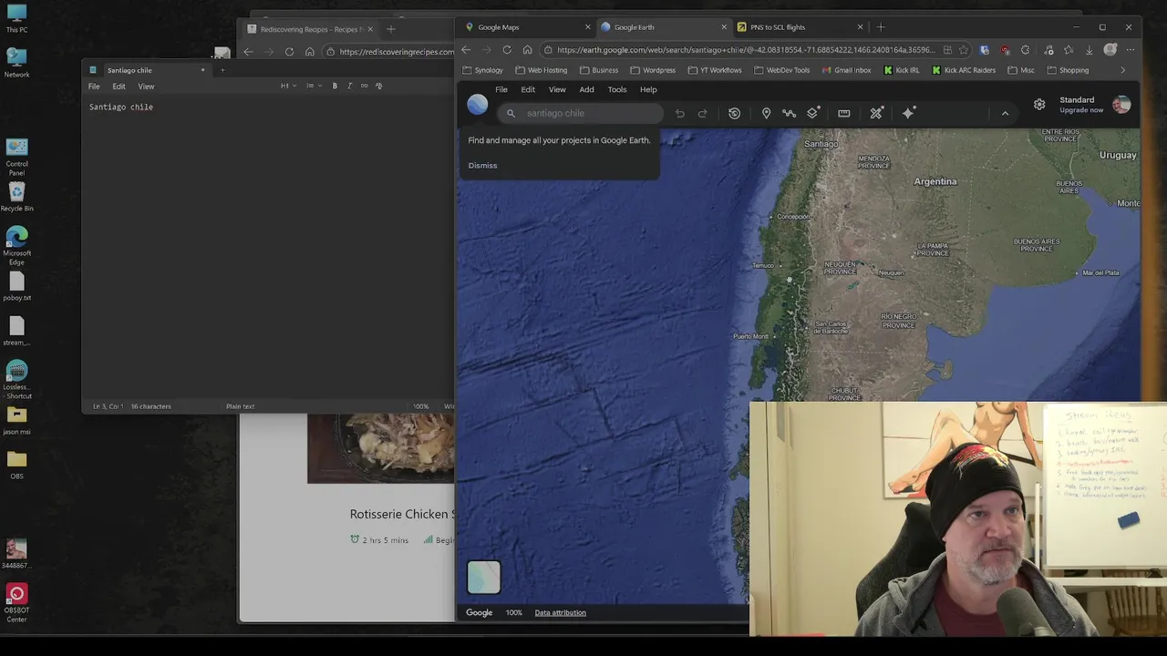Click the browser Back arrow in Earth window
The height and width of the screenshot is (656, 1167).
[x=466, y=50]
